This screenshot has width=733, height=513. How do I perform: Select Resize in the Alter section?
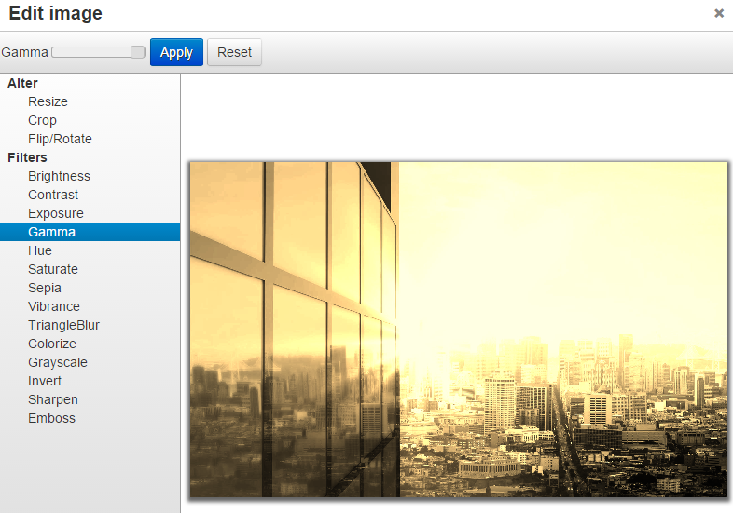48,101
